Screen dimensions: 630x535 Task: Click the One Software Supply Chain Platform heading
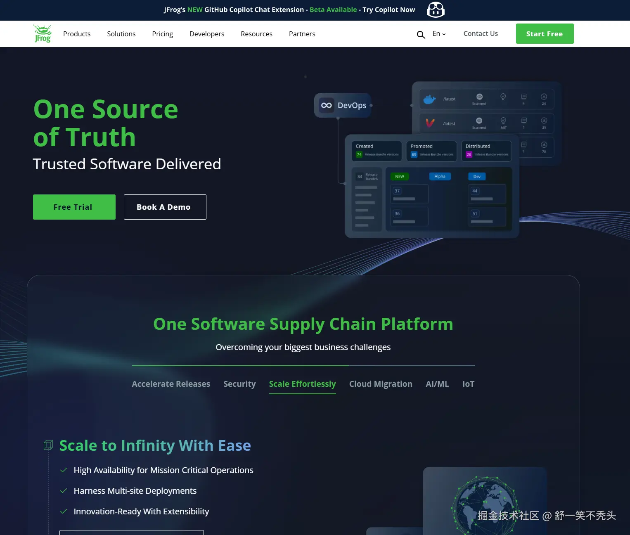[303, 324]
